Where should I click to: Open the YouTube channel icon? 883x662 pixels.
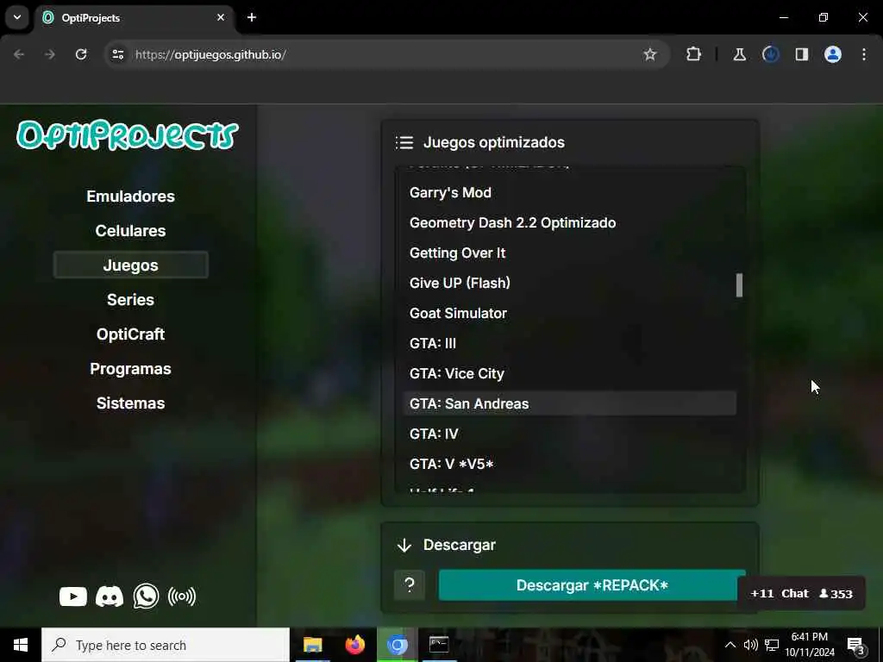[73, 596]
